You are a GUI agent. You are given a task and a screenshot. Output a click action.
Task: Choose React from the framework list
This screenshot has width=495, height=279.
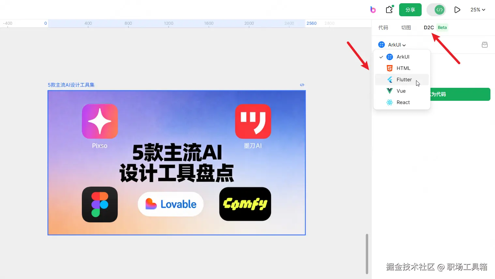tap(402, 102)
